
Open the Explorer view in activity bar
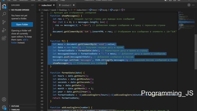click(x=4, y=6)
